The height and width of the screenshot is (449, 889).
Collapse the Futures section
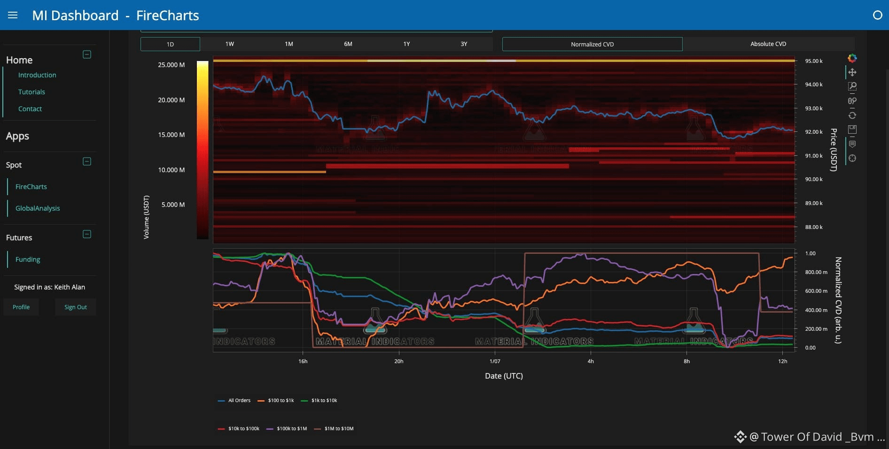[87, 234]
